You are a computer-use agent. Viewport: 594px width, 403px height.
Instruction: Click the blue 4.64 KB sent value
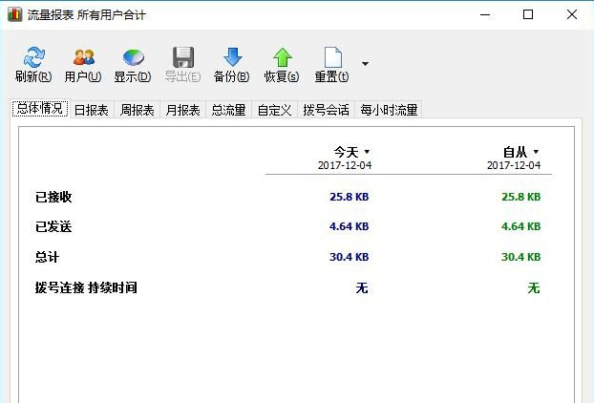pyautogui.click(x=349, y=226)
